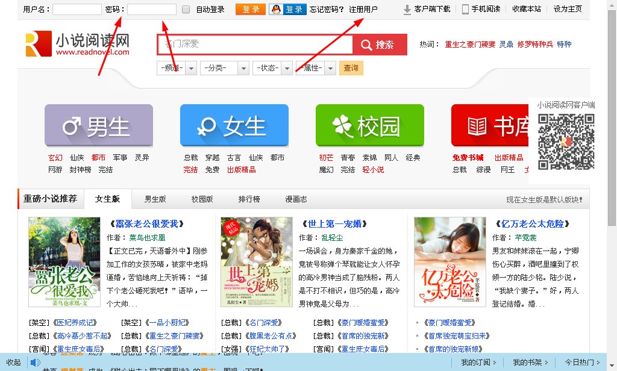Click the 用户名 username input field

77,10
